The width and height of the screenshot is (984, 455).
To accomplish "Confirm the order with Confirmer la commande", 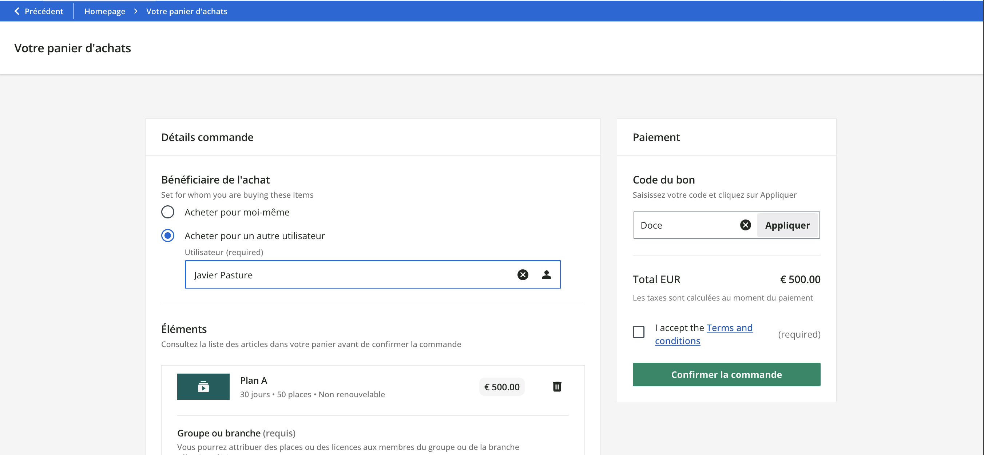I will [726, 374].
